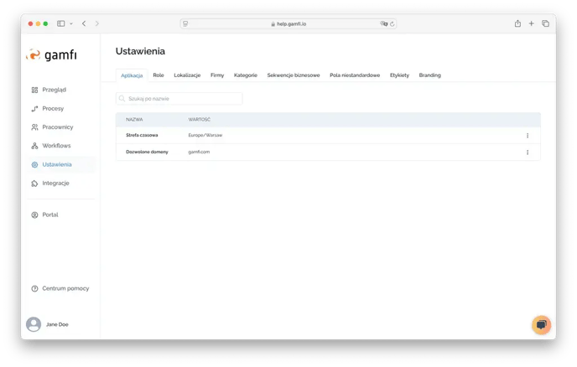Click the Workflows icon in sidebar

point(34,146)
